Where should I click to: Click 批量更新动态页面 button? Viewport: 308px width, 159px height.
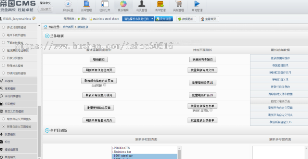99,108
